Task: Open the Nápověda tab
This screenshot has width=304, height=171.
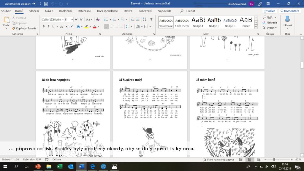Action: (x=164, y=11)
